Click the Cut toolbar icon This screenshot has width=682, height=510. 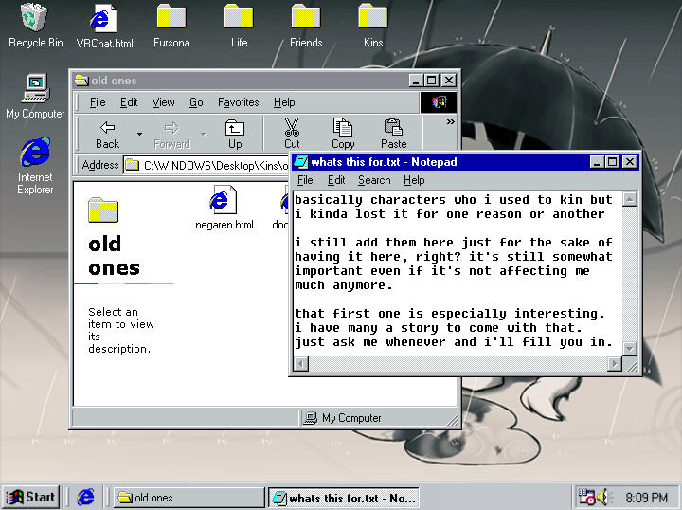tap(292, 133)
